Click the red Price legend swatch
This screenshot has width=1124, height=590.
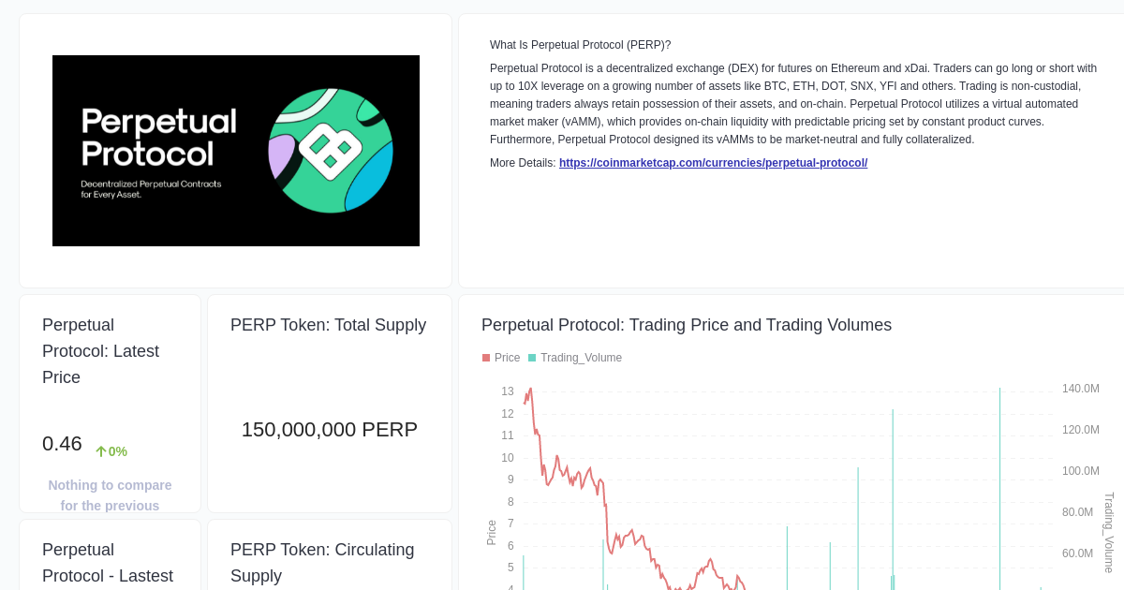pyautogui.click(x=486, y=357)
